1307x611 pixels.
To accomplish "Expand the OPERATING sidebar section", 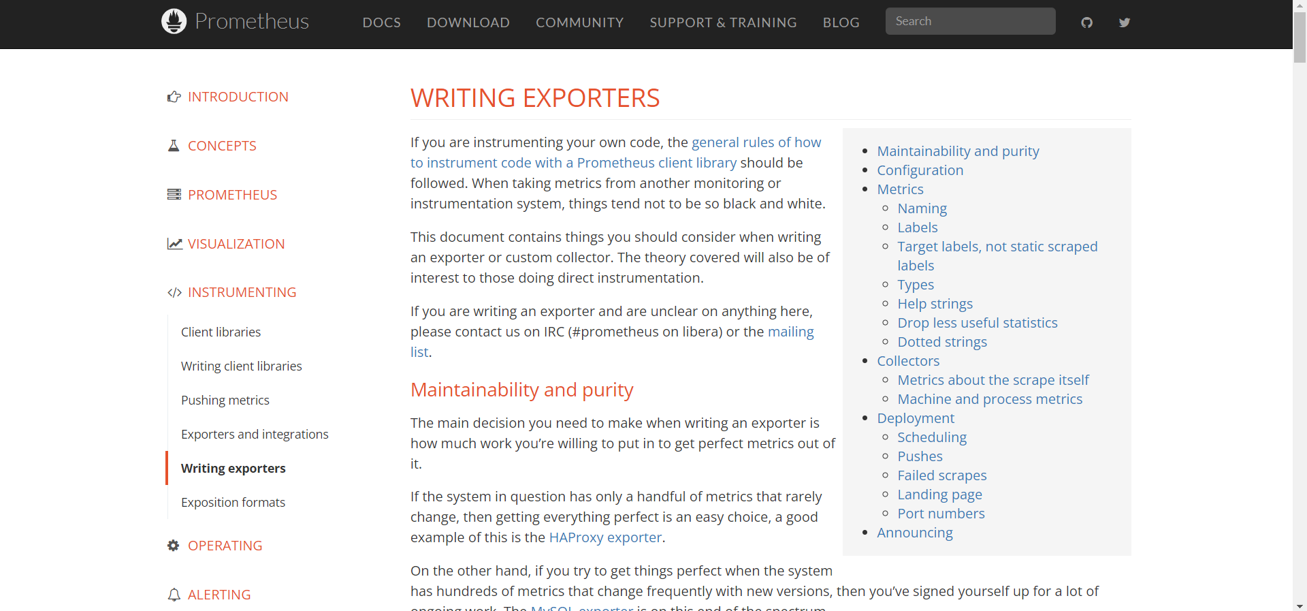I will 225,546.
